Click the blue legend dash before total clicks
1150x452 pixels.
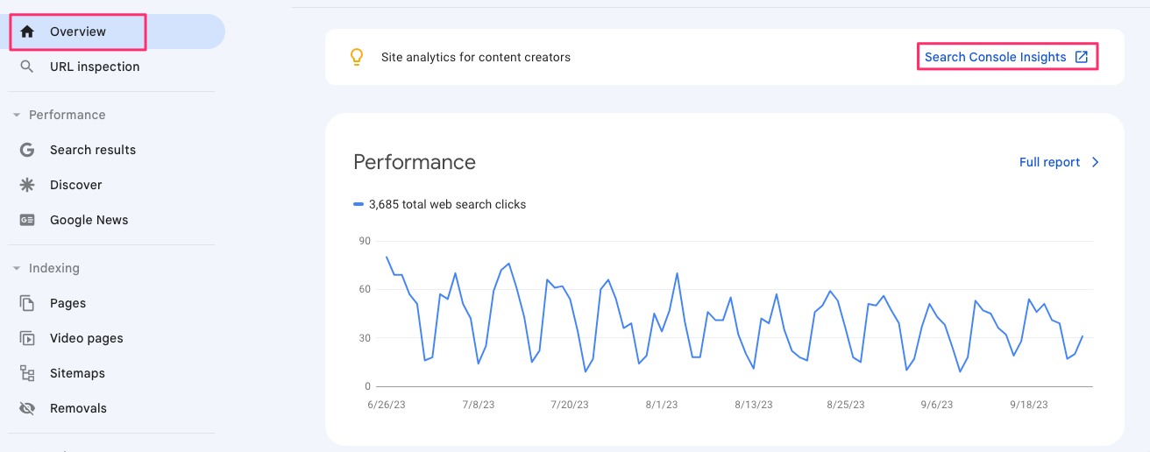pos(358,204)
